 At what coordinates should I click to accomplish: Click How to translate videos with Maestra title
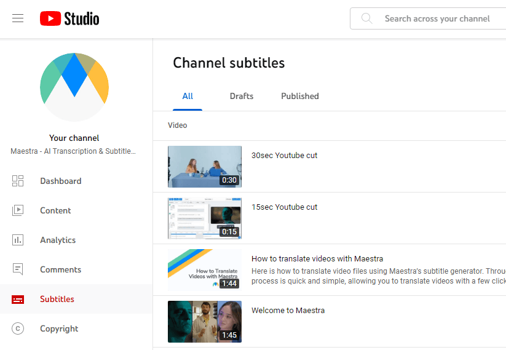pos(317,258)
